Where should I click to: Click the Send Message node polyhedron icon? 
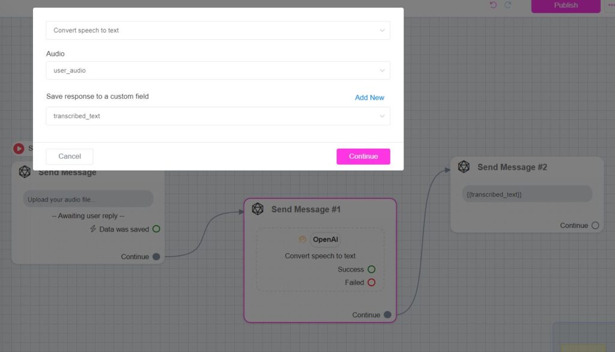(x=25, y=172)
